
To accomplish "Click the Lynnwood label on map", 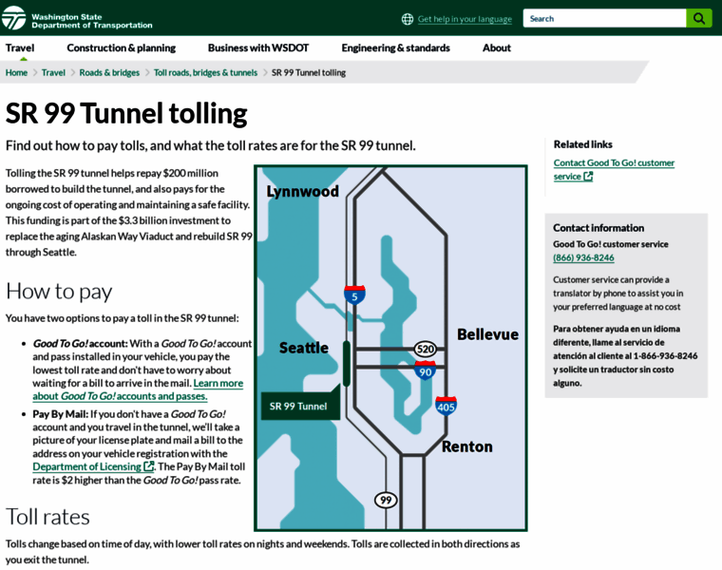I will pos(302,191).
